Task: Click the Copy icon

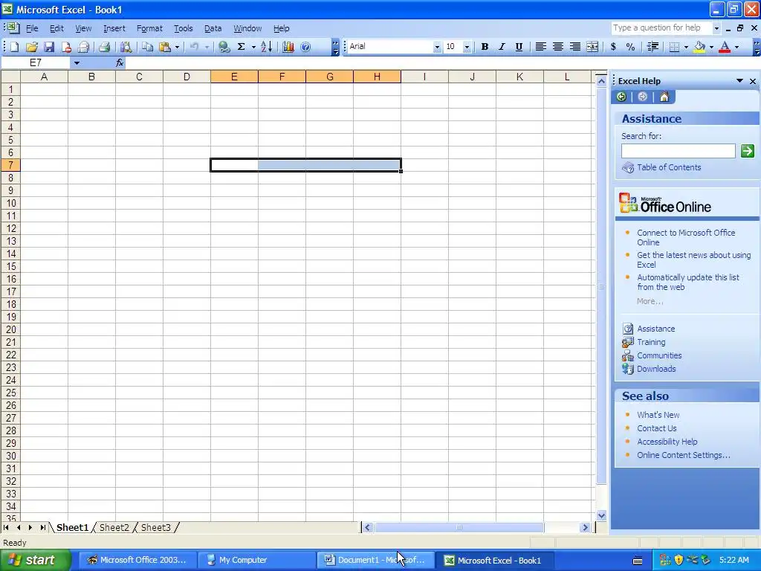Action: (x=148, y=47)
